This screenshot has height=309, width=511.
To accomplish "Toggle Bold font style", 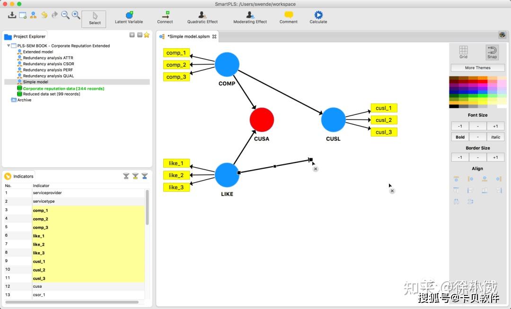I will (460, 137).
